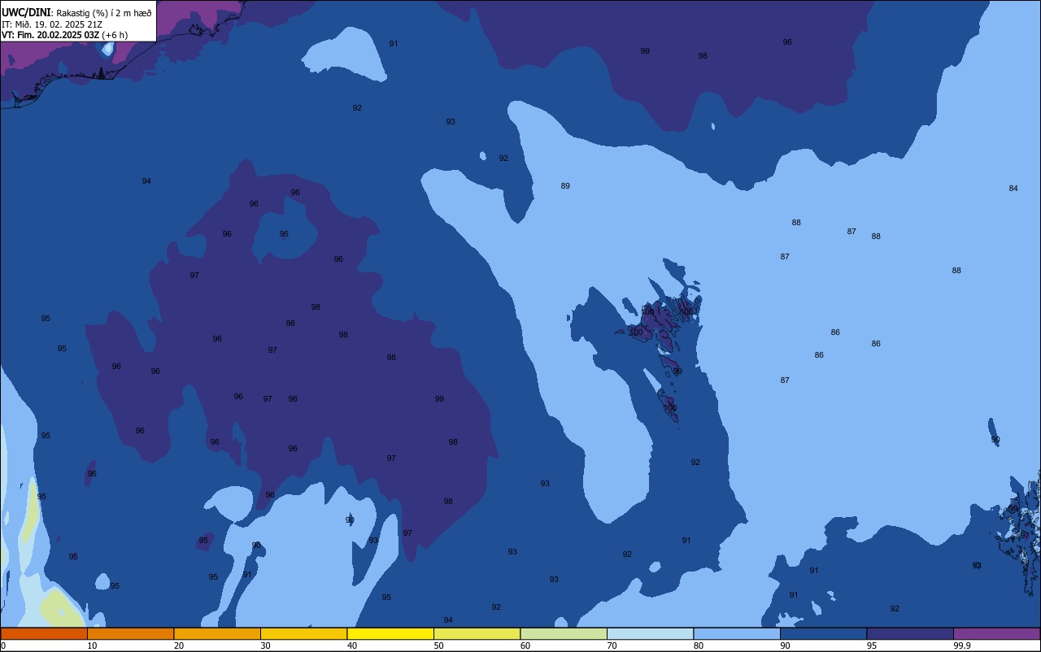Click the "50" label on the color scale
Image resolution: width=1041 pixels, height=652 pixels.
coord(438,645)
